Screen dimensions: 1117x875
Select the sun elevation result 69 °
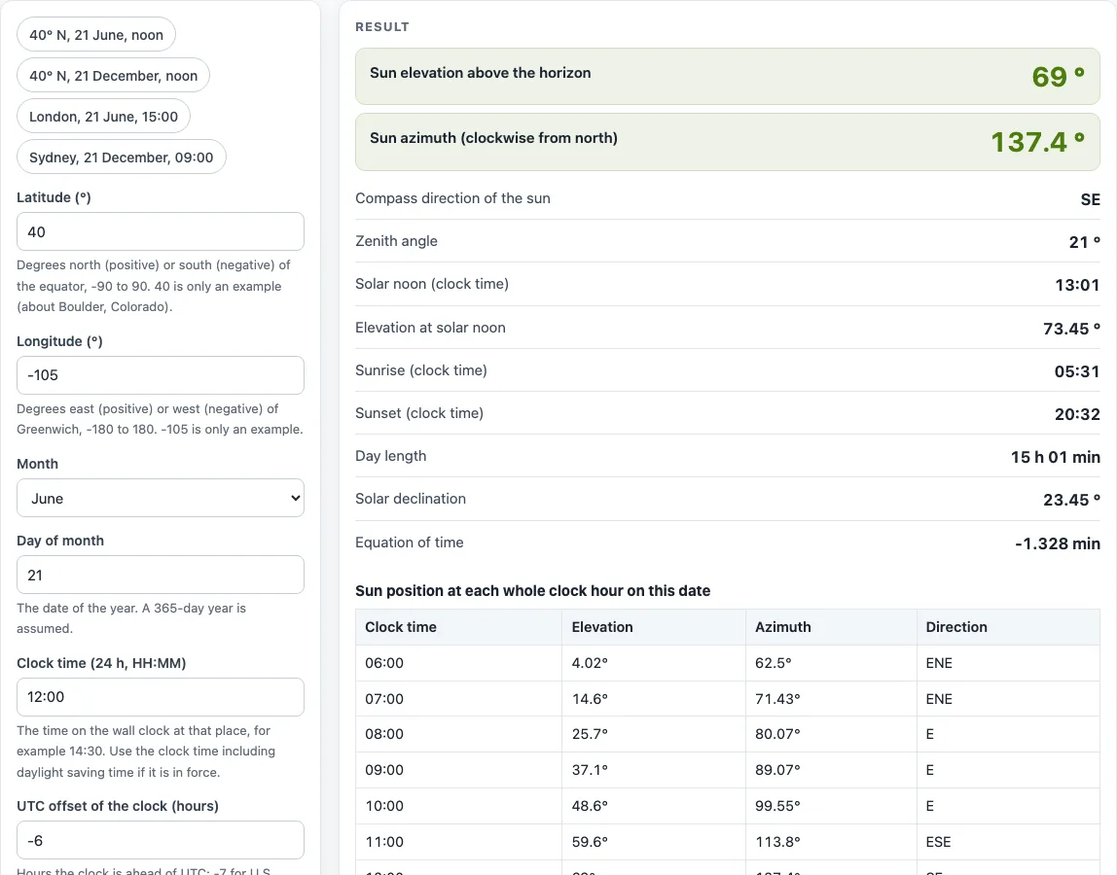[x=1059, y=77]
